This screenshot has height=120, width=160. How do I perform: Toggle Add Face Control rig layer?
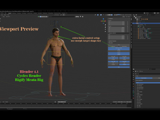coord(119,48)
